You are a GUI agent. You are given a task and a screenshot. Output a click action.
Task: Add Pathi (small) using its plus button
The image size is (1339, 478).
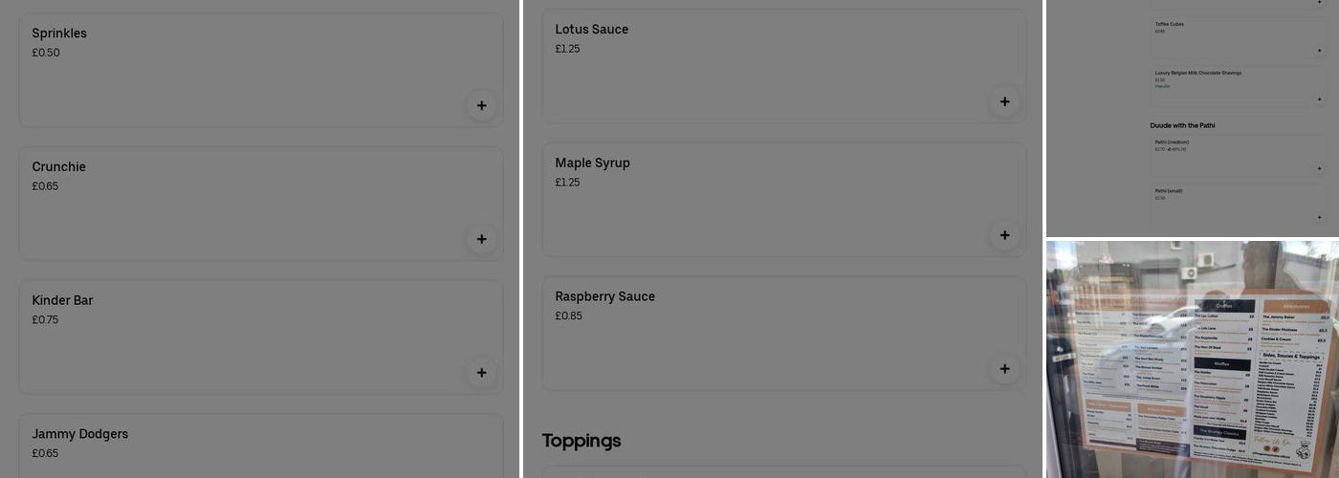(x=1319, y=215)
